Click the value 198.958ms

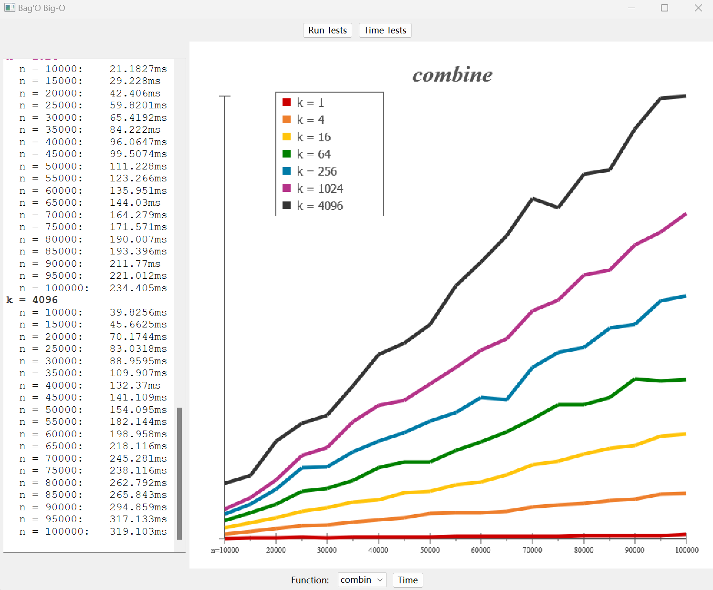tap(138, 434)
